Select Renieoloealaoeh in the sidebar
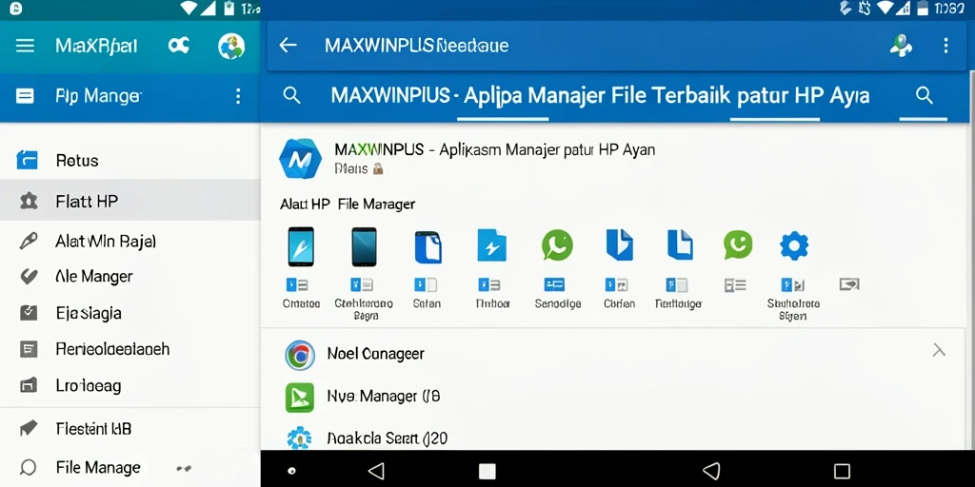Screen dimensions: 975x487 click(x=129, y=349)
